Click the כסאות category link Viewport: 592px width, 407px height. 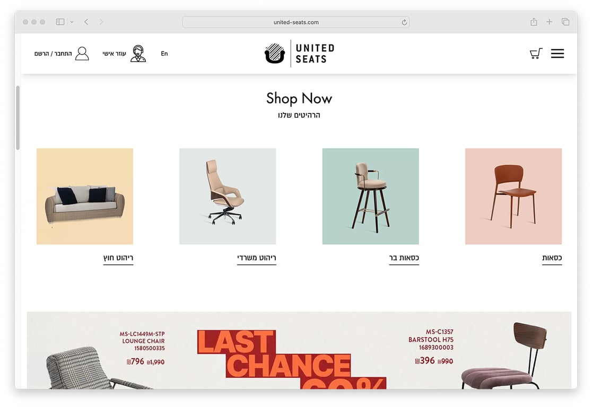coord(552,258)
